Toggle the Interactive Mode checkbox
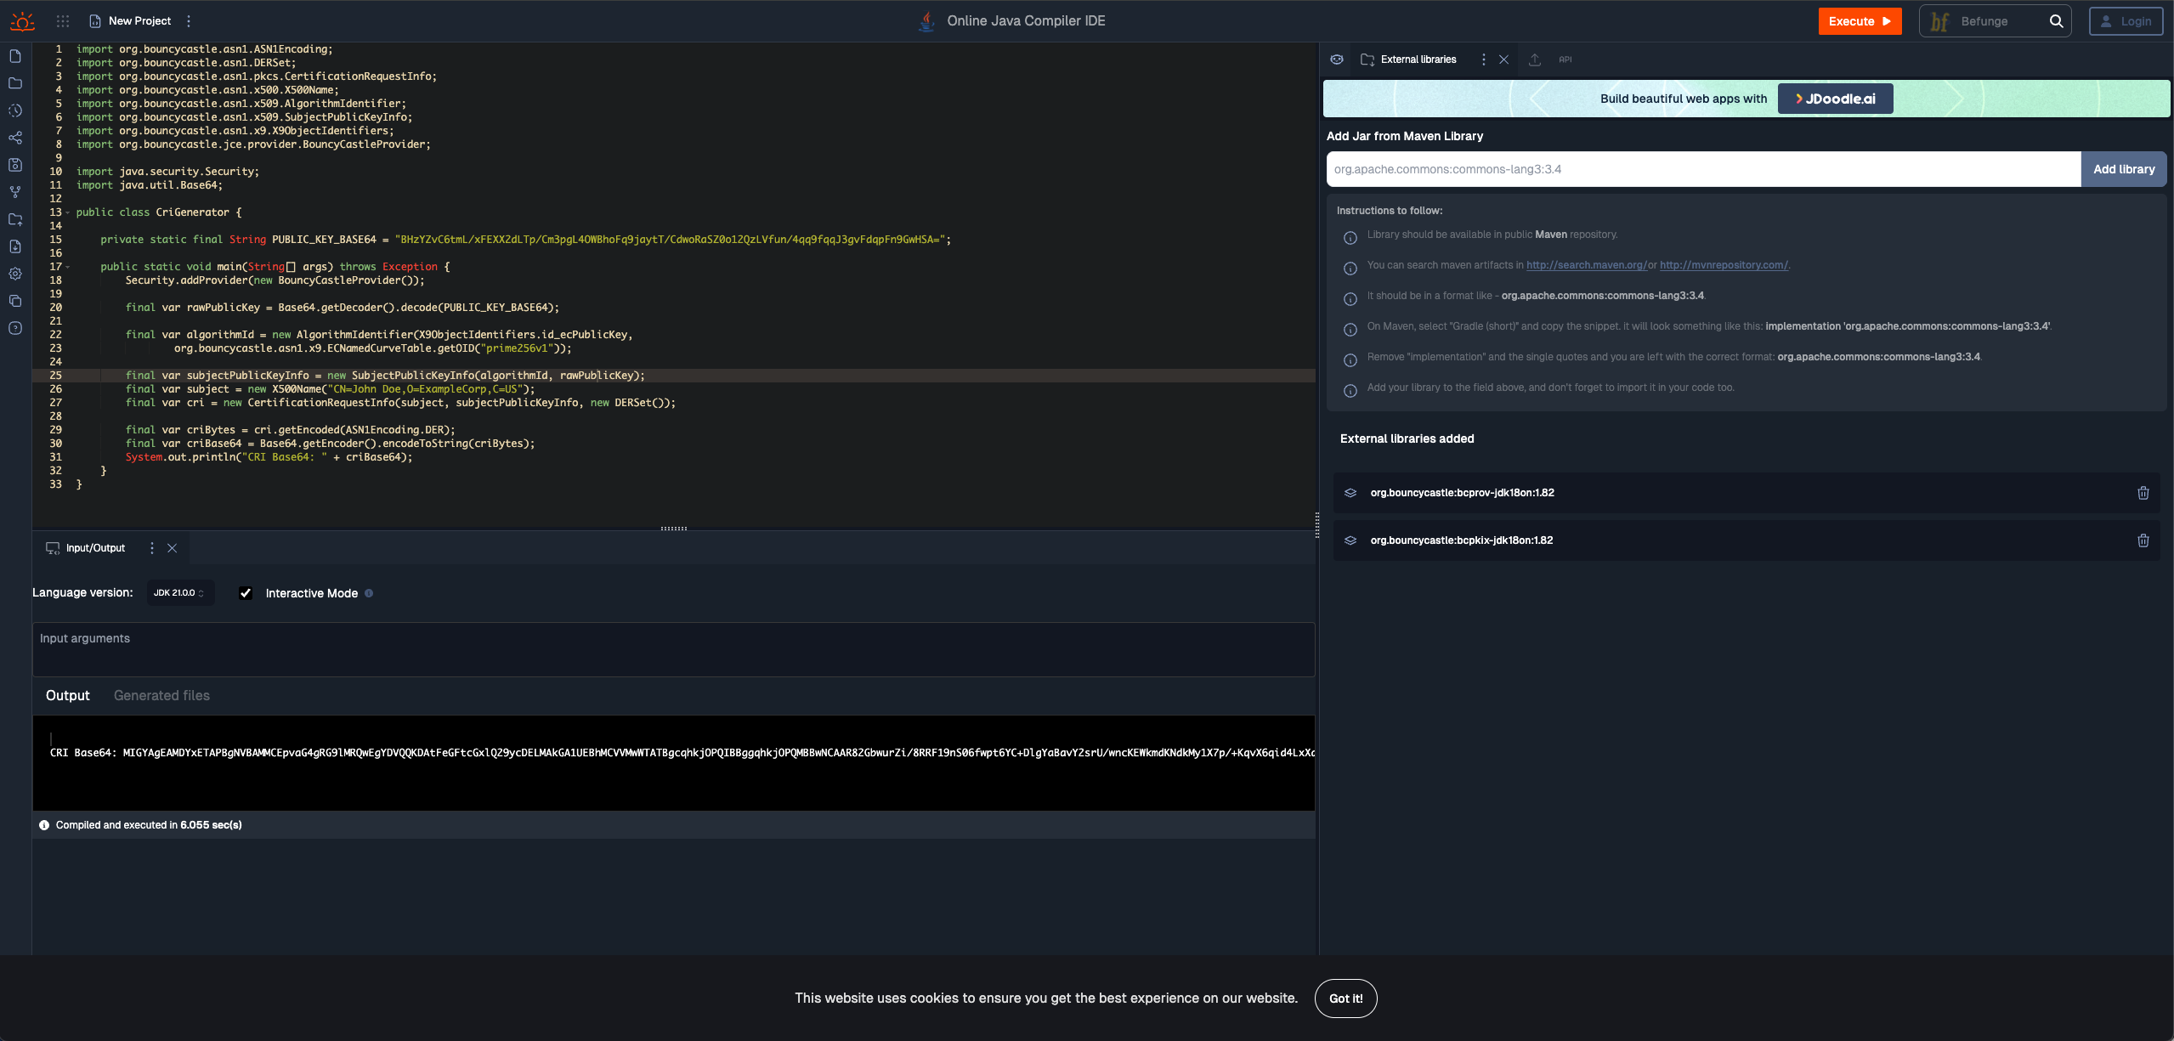The height and width of the screenshot is (1041, 2174). click(246, 593)
